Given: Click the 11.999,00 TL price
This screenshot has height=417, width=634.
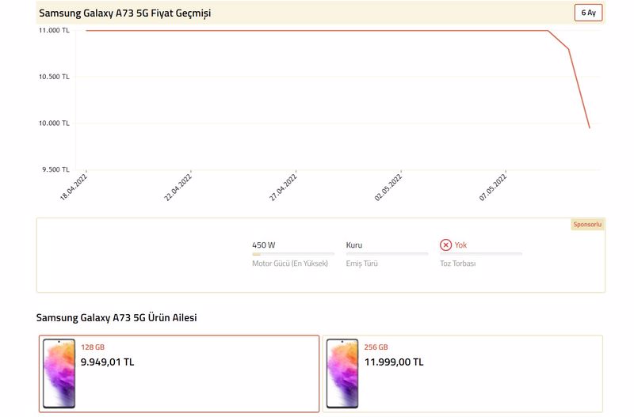Looking at the screenshot, I should [x=394, y=362].
